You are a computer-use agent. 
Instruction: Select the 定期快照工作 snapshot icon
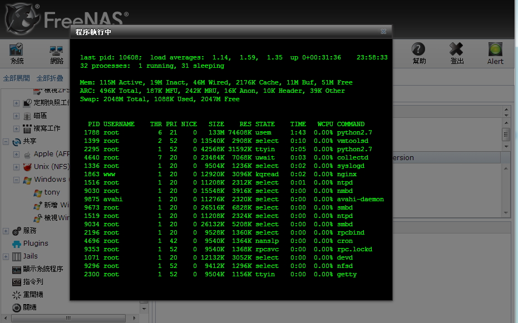click(27, 103)
